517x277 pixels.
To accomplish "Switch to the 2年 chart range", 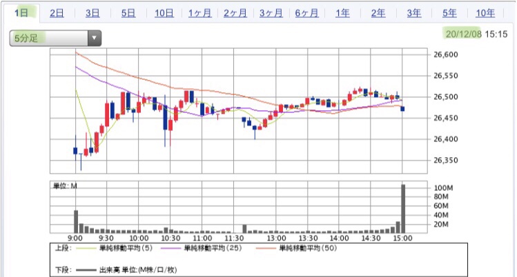I will tap(378, 13).
